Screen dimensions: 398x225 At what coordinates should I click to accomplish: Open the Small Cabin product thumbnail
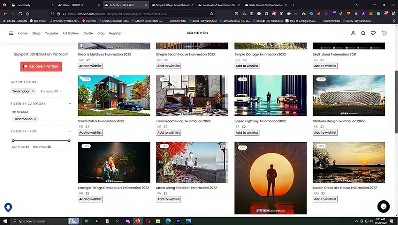[114, 96]
